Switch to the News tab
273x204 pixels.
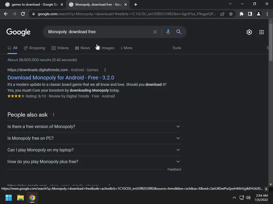click(82, 48)
